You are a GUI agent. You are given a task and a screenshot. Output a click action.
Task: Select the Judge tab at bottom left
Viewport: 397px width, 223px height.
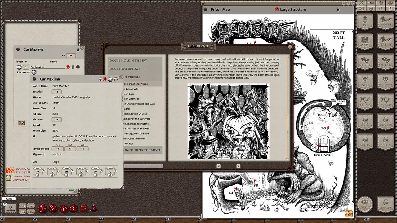point(9,199)
